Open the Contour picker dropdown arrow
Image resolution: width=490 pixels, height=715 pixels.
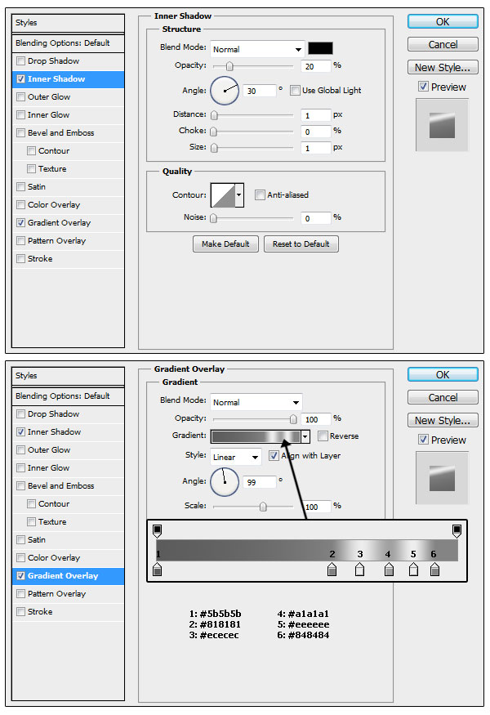pos(239,194)
